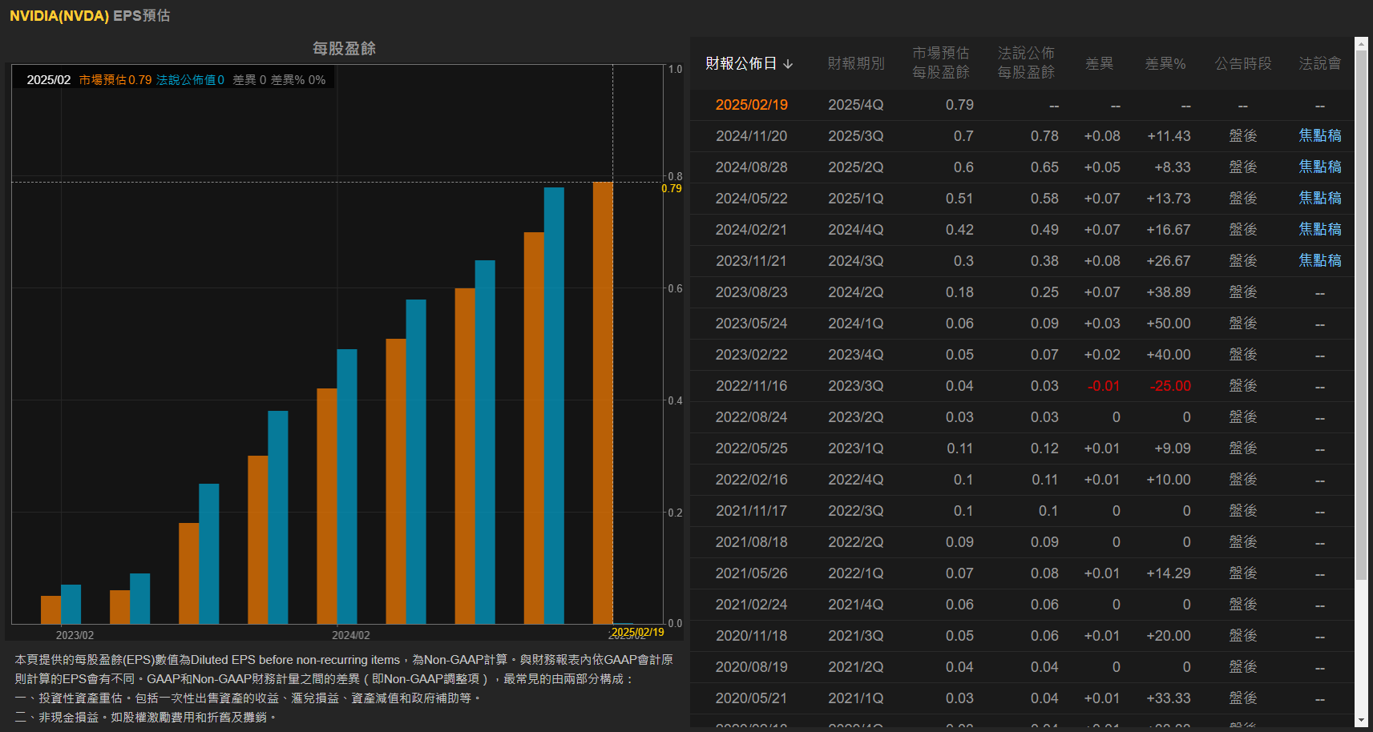The width and height of the screenshot is (1373, 732).
Task: Click the 2023/02 x-axis label
Action: tap(75, 635)
